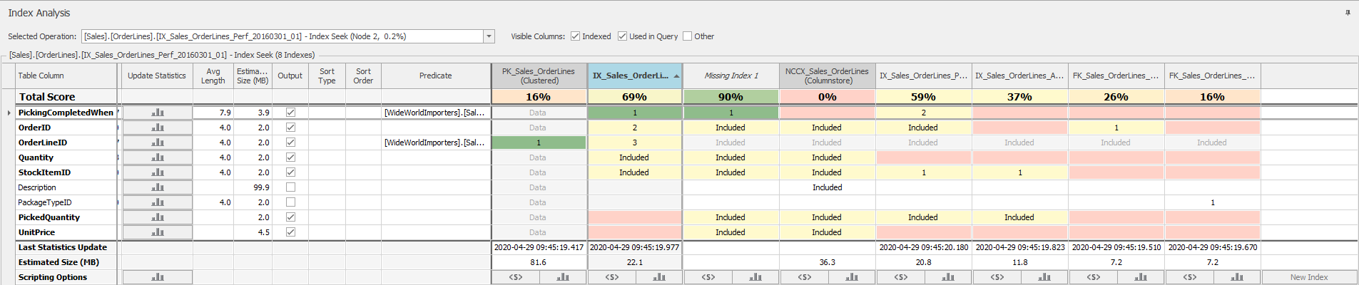Update statistics histogram icon for PickedQuantity row
Image resolution: width=1359 pixels, height=285 pixels.
158,217
